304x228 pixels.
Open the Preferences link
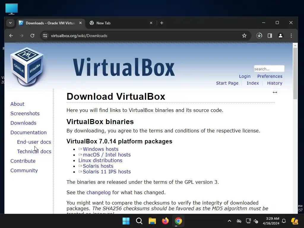point(270,76)
